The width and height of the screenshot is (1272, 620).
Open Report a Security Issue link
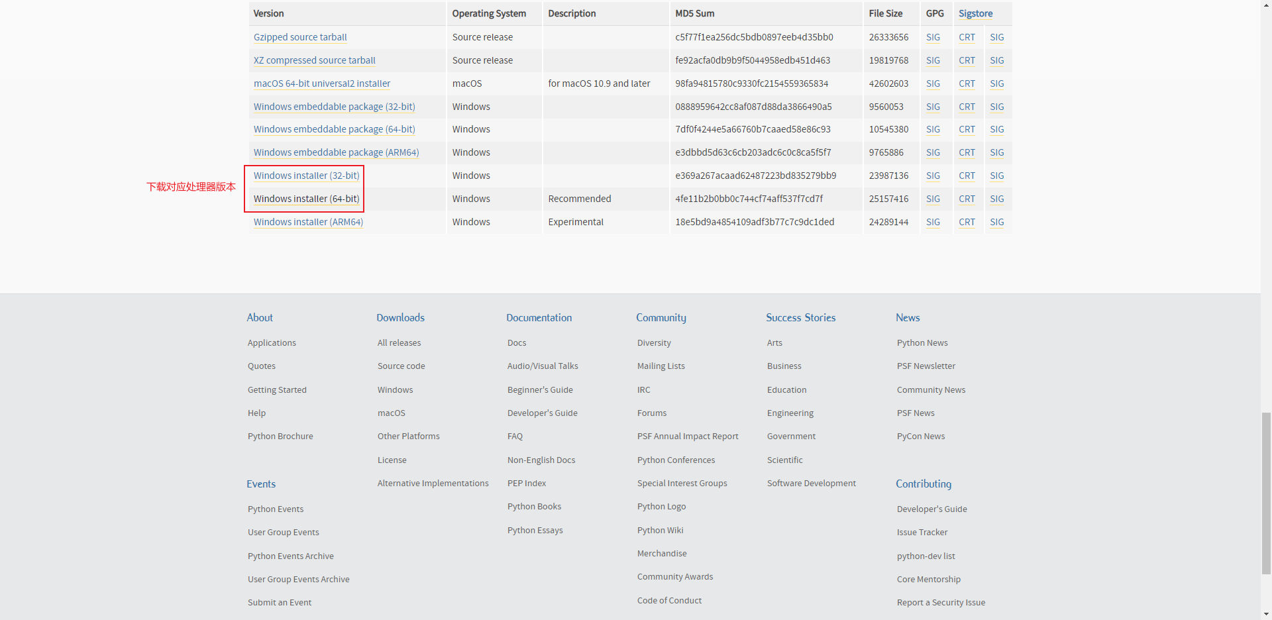(x=941, y=602)
